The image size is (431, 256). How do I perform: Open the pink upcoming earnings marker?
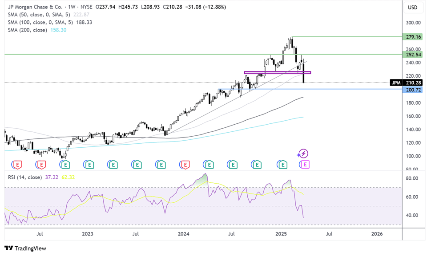pyautogui.click(x=305, y=165)
